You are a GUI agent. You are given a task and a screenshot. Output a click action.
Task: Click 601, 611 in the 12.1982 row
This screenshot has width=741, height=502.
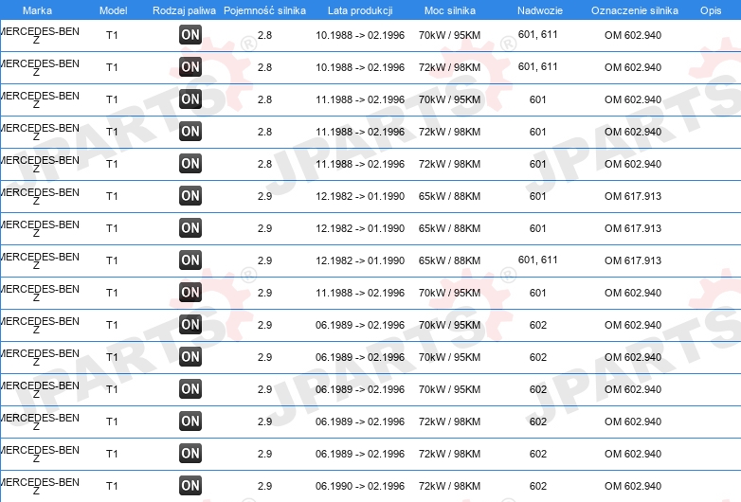(x=538, y=260)
